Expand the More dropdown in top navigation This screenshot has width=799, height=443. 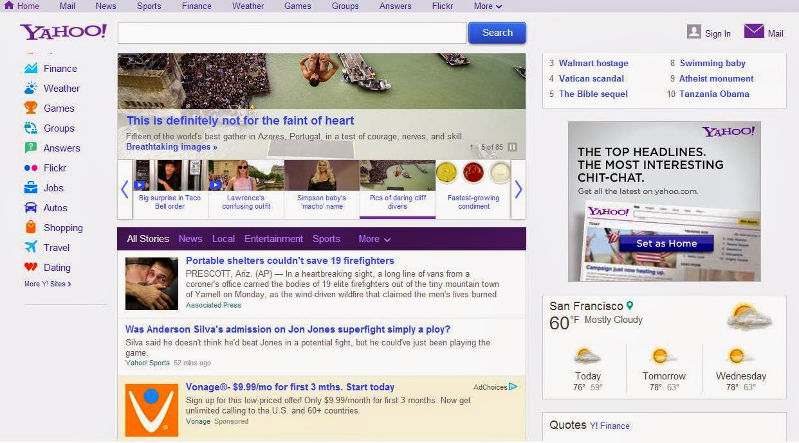[x=487, y=6]
